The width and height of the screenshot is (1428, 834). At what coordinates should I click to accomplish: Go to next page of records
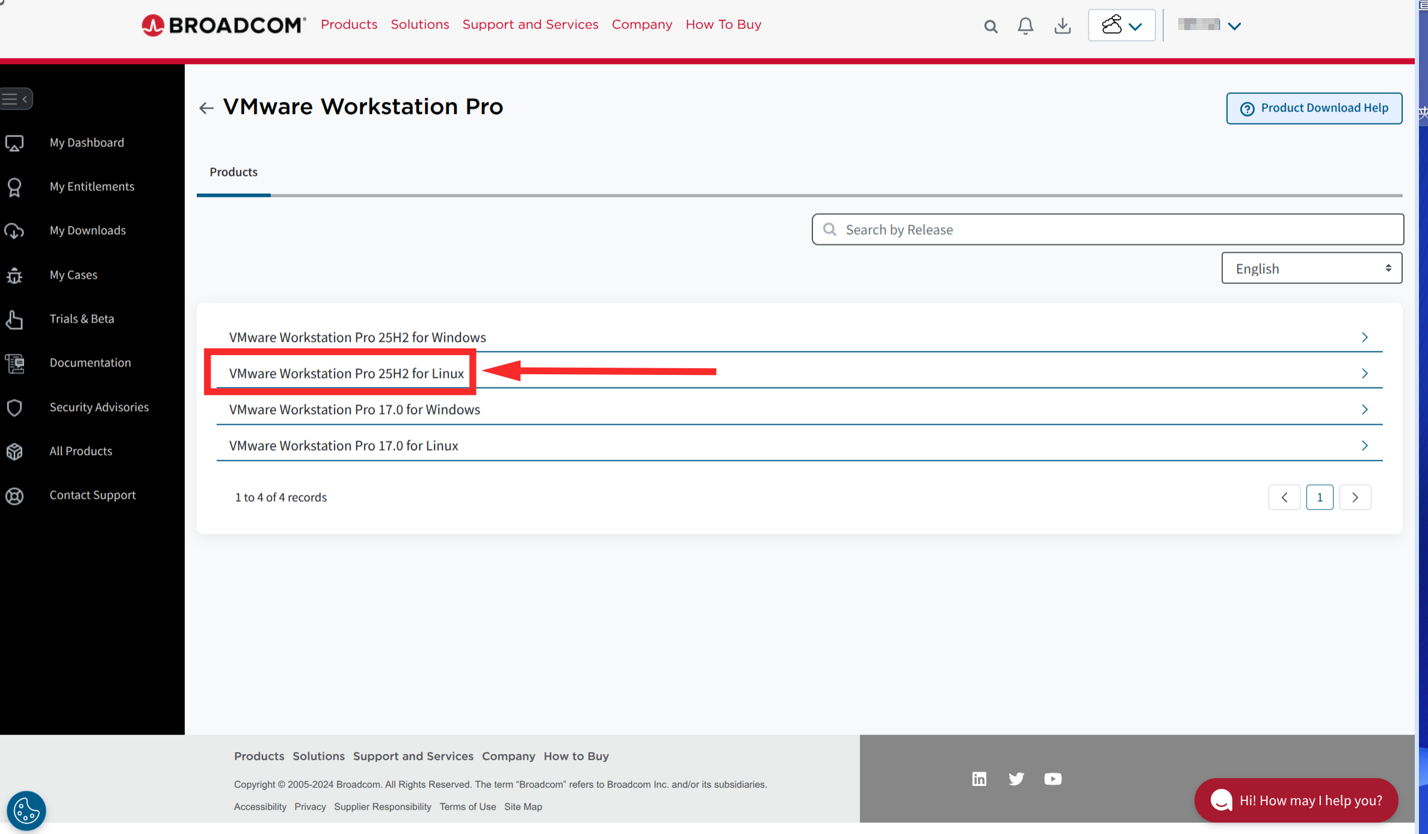pos(1355,497)
